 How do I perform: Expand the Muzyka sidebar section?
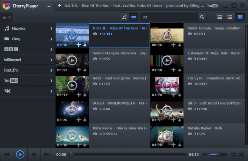(x=51, y=29)
